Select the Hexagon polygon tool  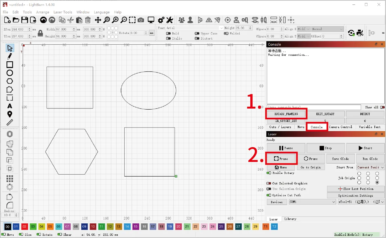pos(10,81)
